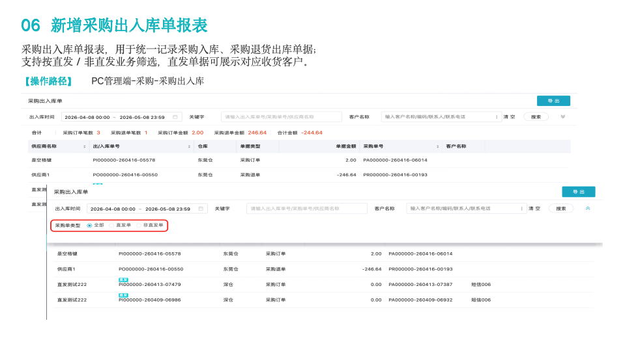The height and width of the screenshot is (351, 625).
Task: Click 采购退单金额 value 246.64
Action: (257, 133)
